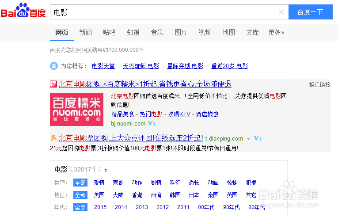338x217 pixels.
Task: Switch to the 知道 tab
Action: coord(133,32)
